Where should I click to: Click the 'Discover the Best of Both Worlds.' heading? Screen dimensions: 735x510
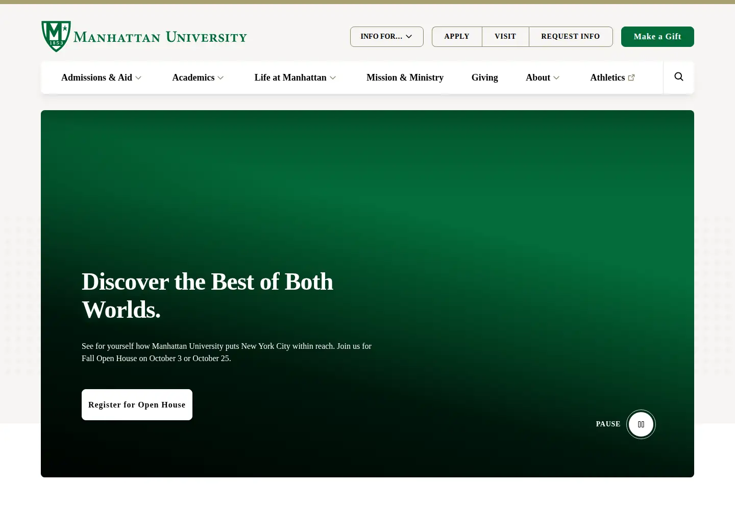[207, 296]
